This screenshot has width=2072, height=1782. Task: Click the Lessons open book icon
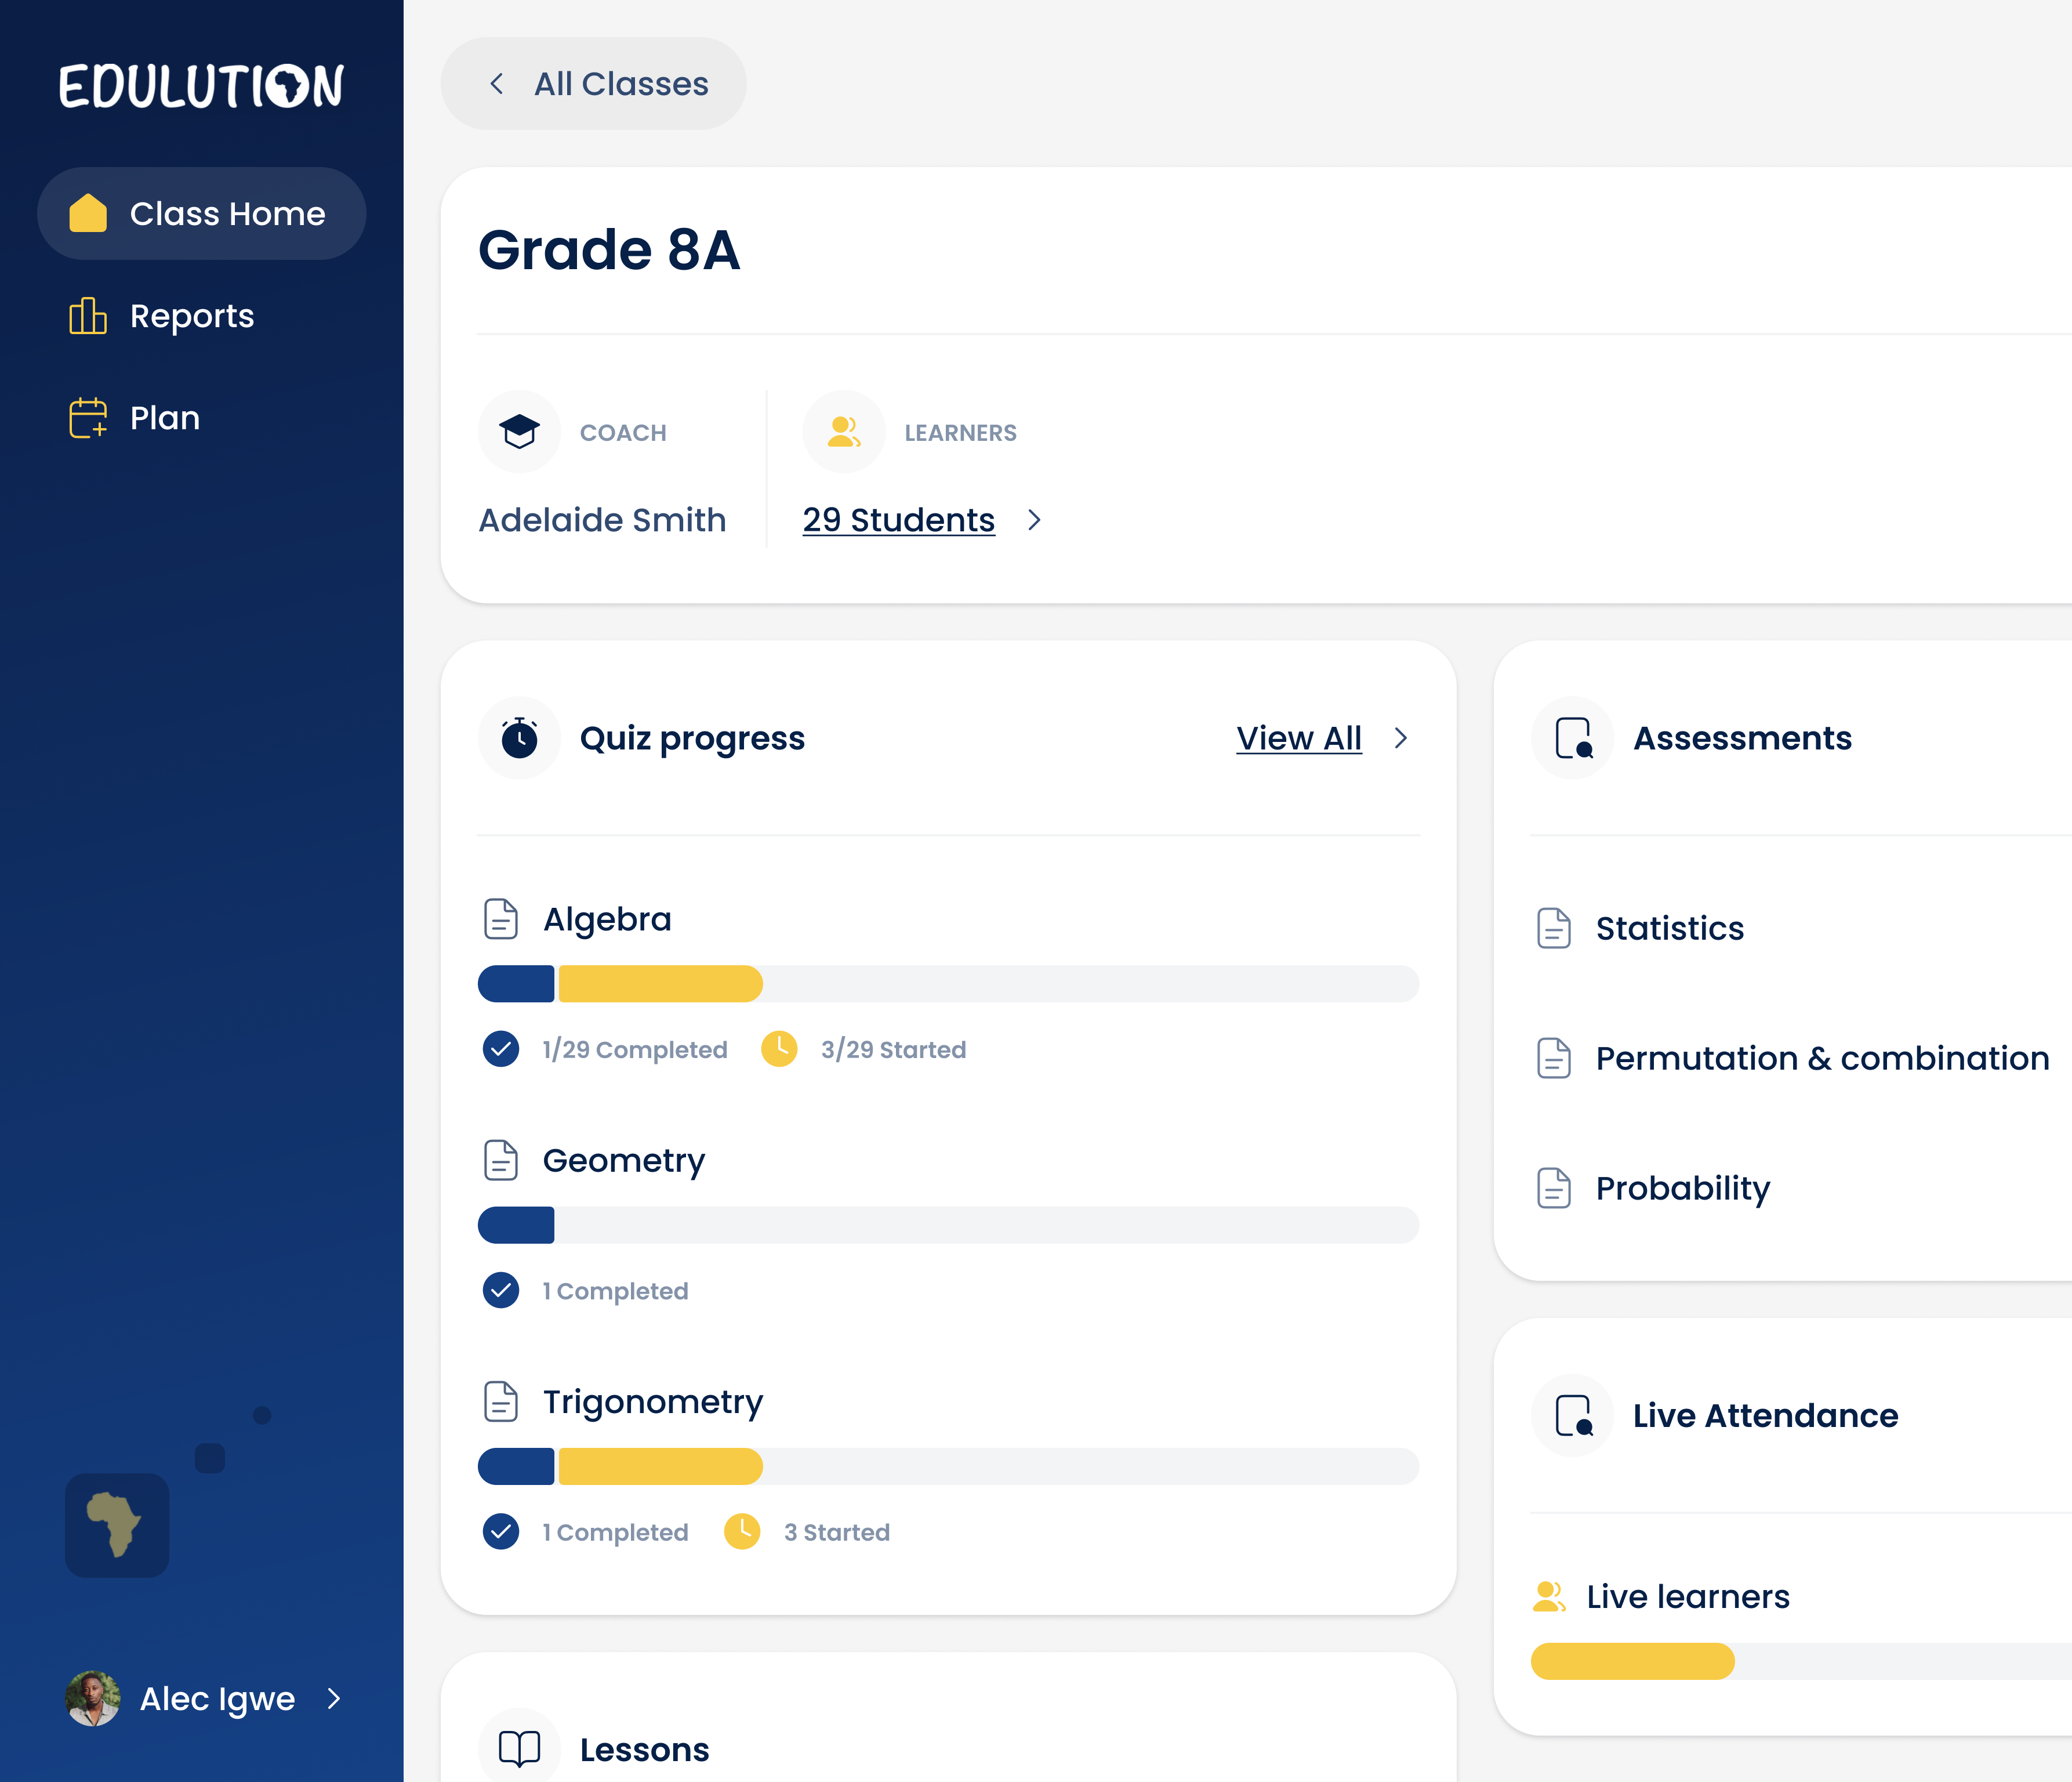[x=519, y=1749]
